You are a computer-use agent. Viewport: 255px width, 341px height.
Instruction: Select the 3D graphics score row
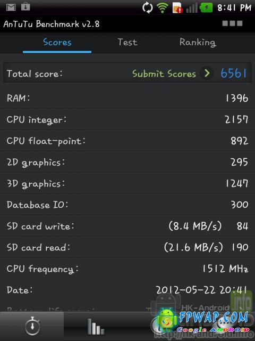coord(127,183)
